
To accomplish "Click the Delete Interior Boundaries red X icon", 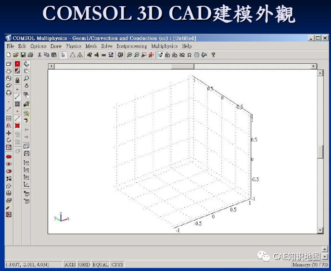I will click(x=9, y=214).
